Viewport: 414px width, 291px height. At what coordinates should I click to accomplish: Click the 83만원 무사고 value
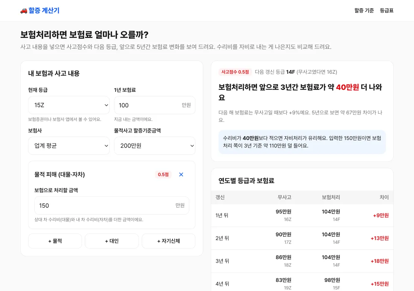pos(283,280)
